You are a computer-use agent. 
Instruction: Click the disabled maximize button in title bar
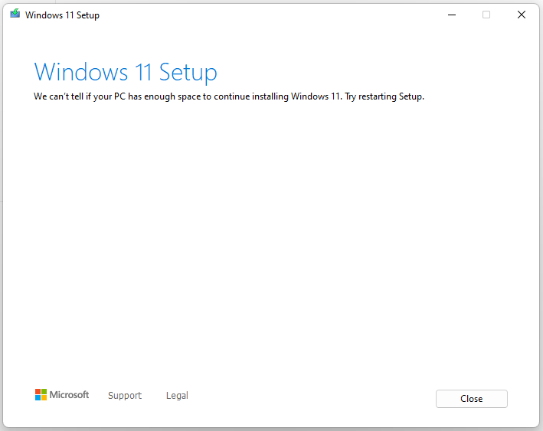tap(486, 15)
